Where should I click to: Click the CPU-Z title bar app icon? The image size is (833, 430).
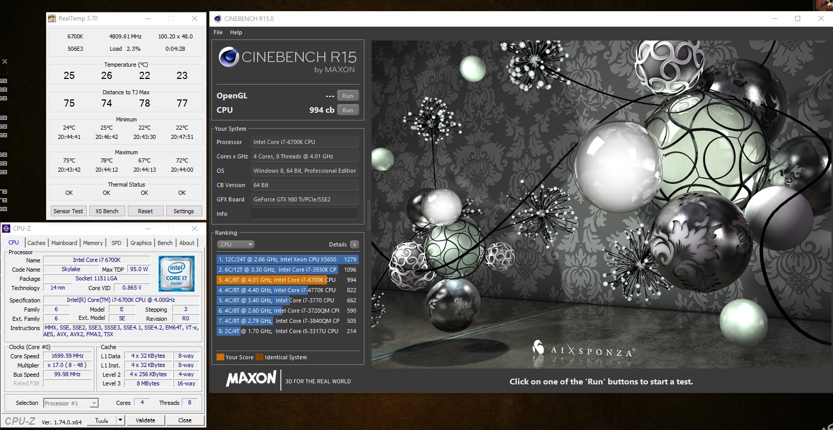point(6,229)
